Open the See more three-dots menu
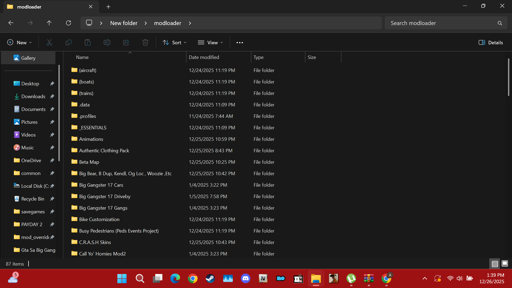The height and width of the screenshot is (288, 512). [240, 42]
